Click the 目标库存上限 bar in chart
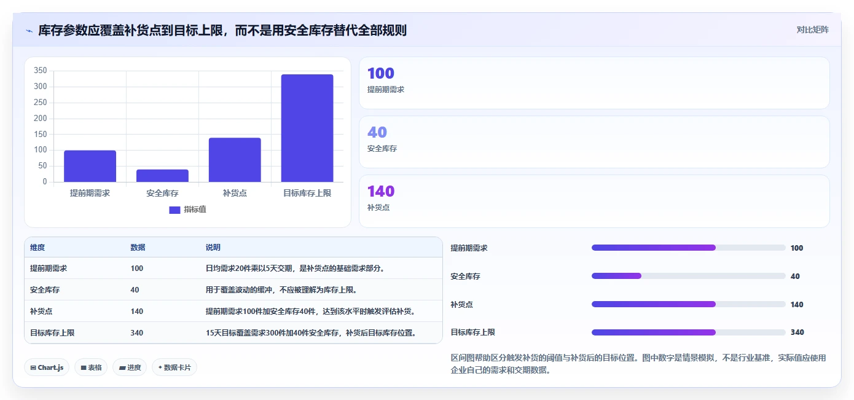The width and height of the screenshot is (854, 400). [x=307, y=128]
